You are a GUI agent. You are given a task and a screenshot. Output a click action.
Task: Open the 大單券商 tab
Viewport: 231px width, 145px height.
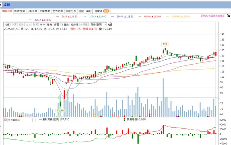(x=45, y=11)
